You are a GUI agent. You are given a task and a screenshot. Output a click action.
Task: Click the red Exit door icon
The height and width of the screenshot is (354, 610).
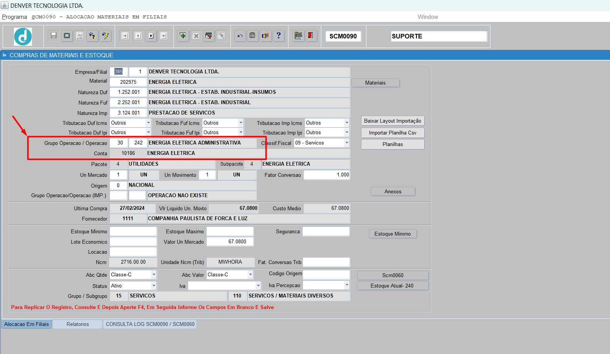(x=311, y=36)
